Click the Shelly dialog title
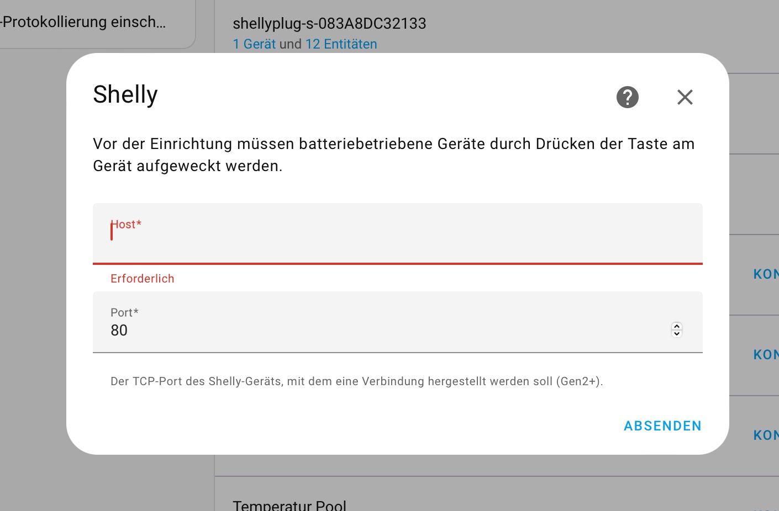 tap(125, 94)
